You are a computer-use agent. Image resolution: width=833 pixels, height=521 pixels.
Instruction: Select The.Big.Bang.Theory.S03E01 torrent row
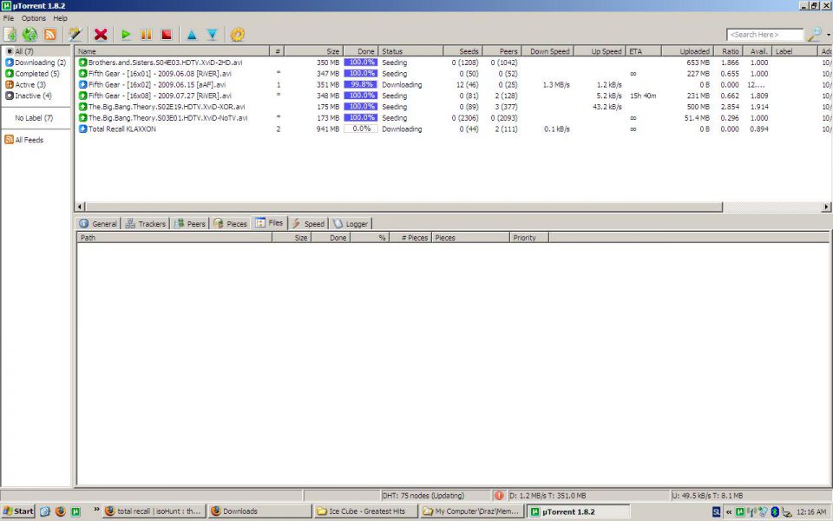[452, 118]
